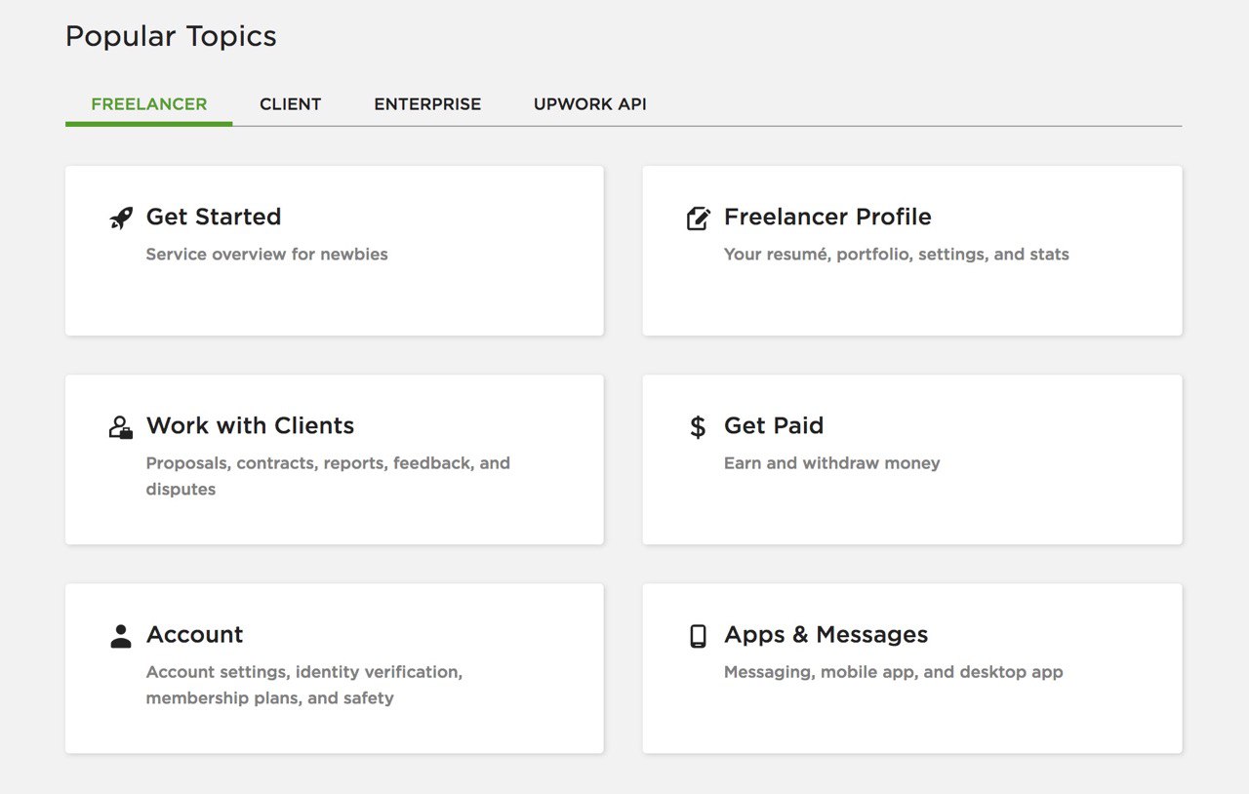Viewport: 1249px width, 794px height.
Task: Switch to the Client tab
Action: tap(291, 104)
